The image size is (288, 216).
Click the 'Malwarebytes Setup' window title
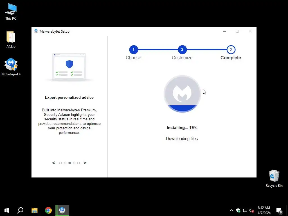(x=55, y=31)
